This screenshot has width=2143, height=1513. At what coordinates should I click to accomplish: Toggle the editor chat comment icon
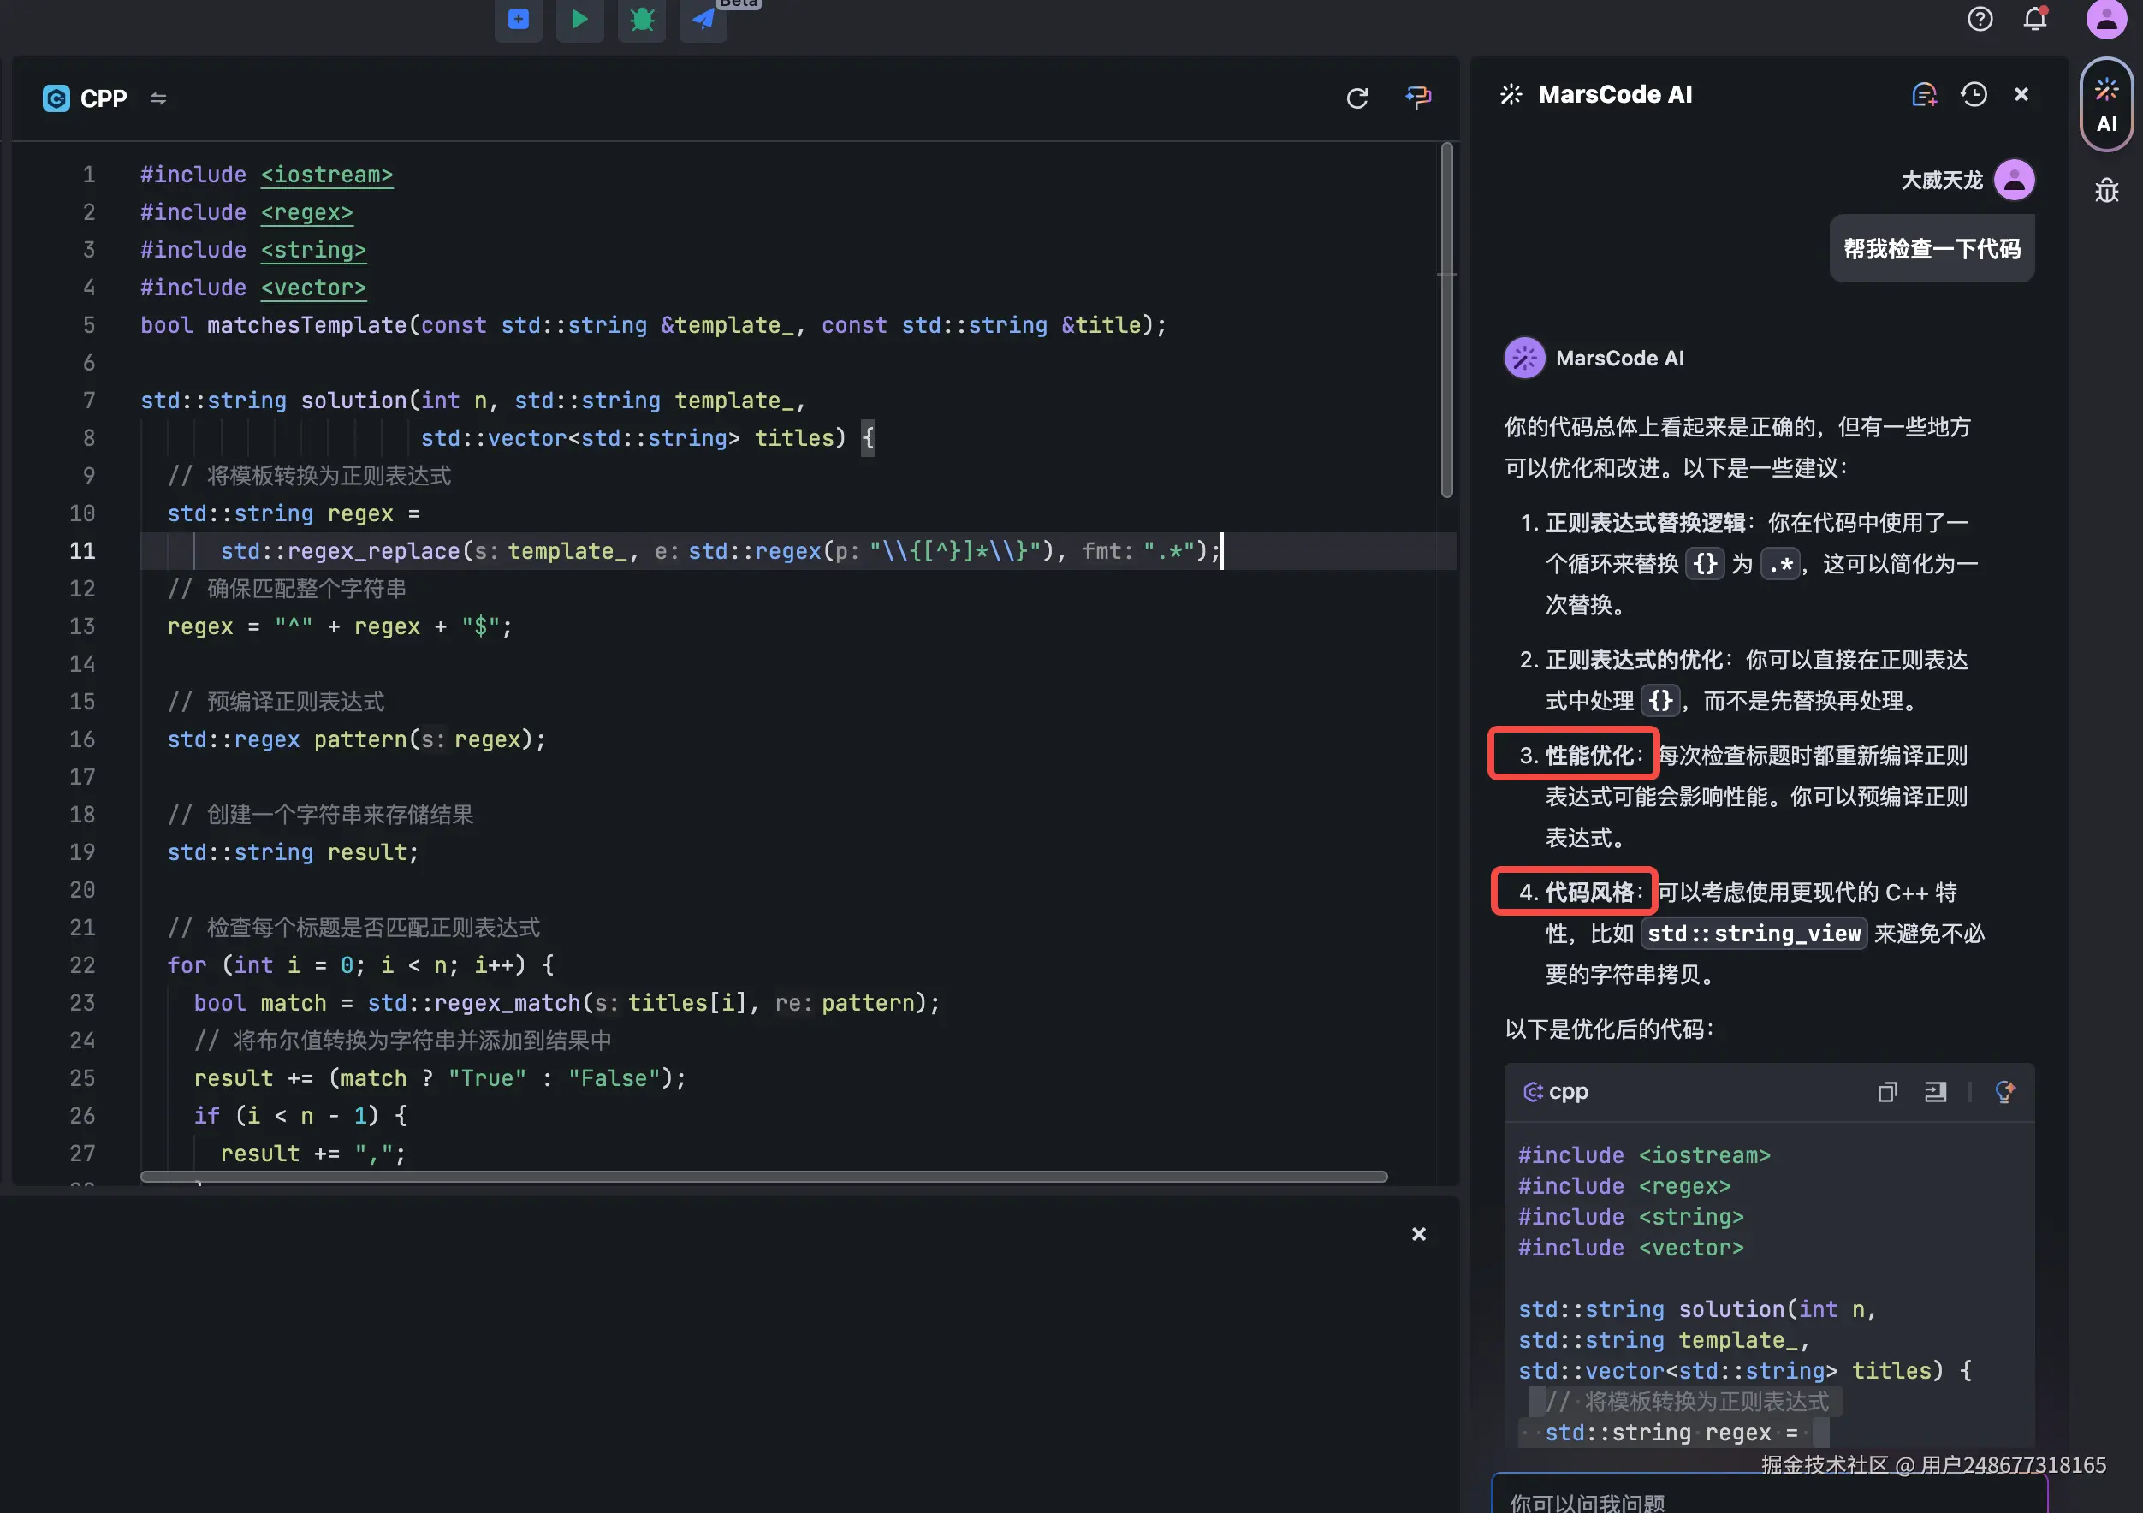click(x=1418, y=97)
